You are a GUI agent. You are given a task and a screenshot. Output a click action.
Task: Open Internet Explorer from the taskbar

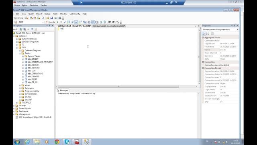tap(27, 142)
